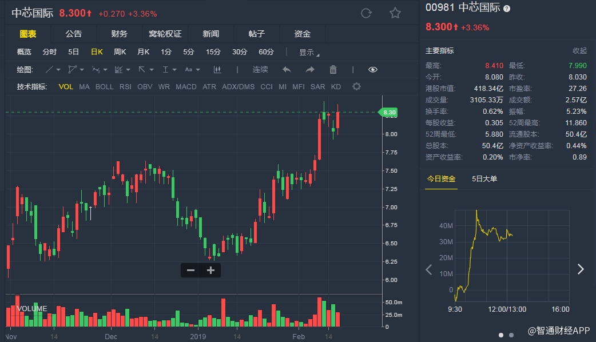
Task: Collapse main indicators with 收起
Action: (x=579, y=50)
